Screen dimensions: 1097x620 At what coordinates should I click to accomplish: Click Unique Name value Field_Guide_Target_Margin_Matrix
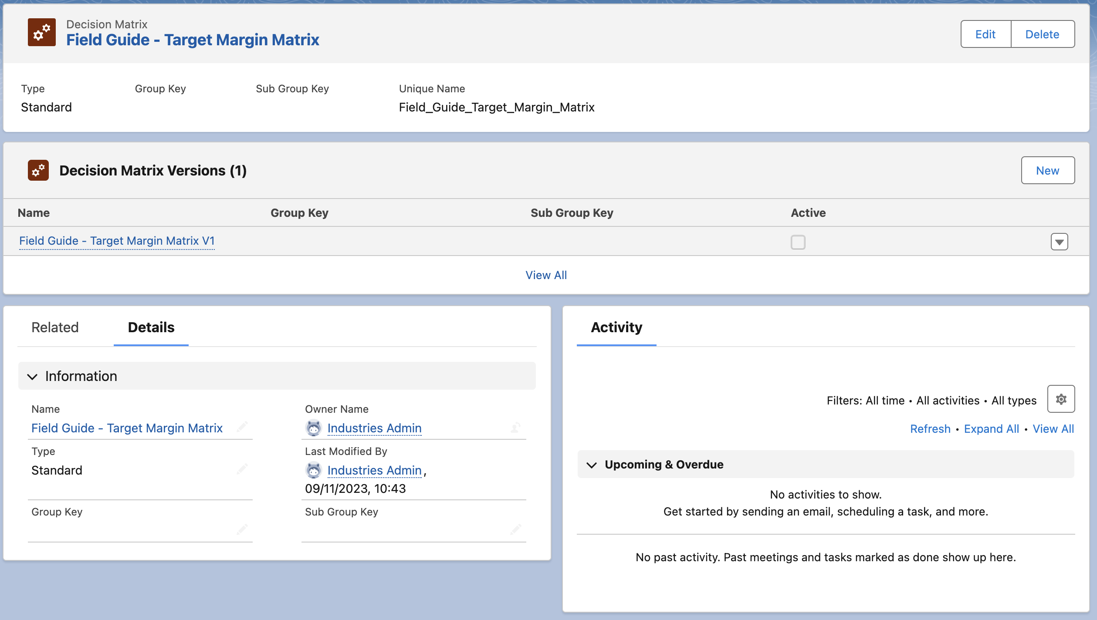497,107
